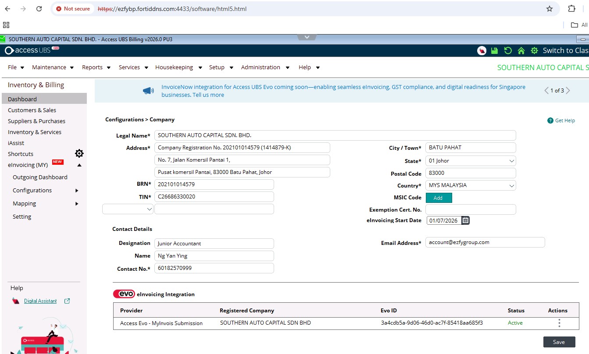Screen dimensions: 589x354
Task: Go back with the browser back arrow
Action: click(7, 9)
